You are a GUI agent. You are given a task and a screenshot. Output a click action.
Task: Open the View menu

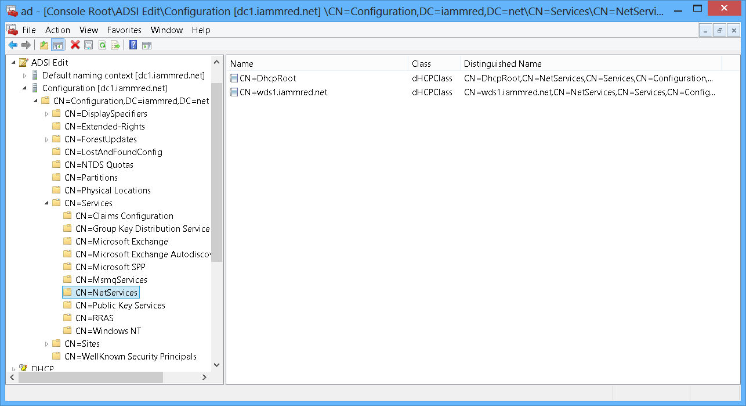click(x=89, y=30)
